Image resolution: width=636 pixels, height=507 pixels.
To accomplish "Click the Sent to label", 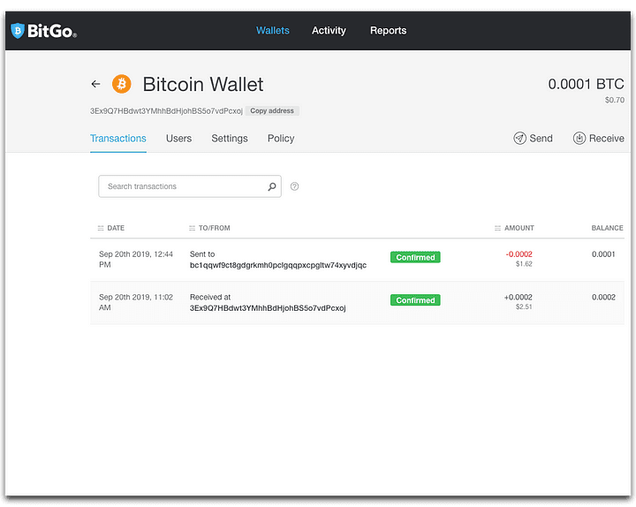I will click(x=202, y=254).
